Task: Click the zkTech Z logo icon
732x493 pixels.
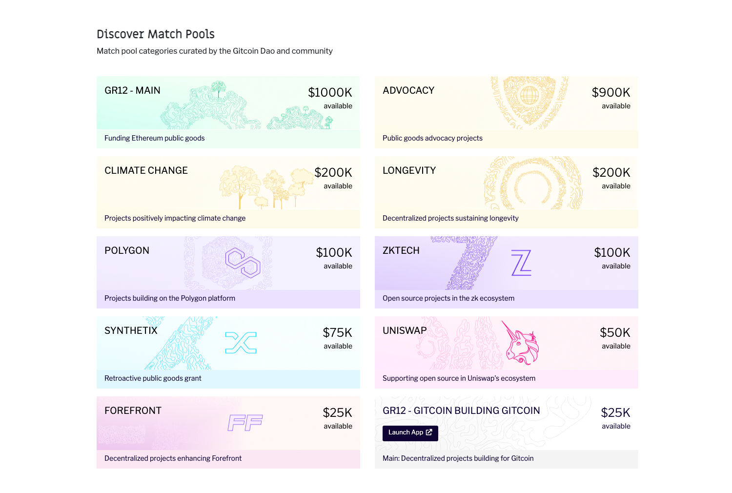Action: [521, 263]
